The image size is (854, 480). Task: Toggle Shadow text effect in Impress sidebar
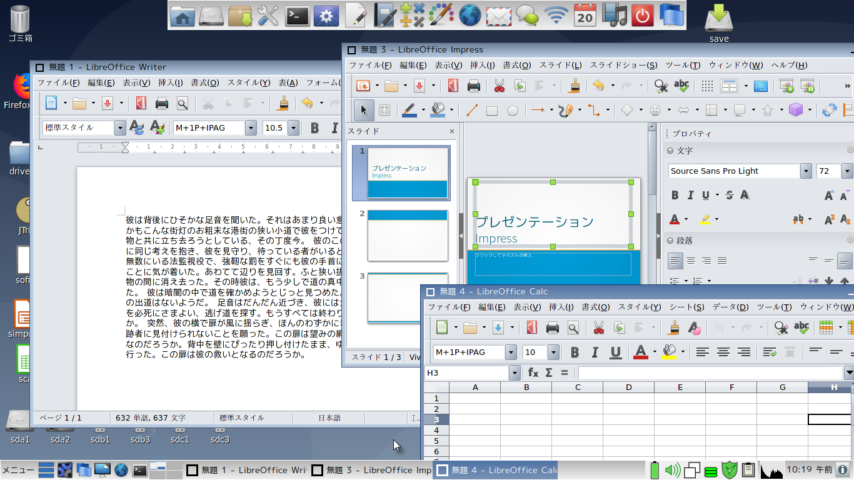tap(745, 195)
